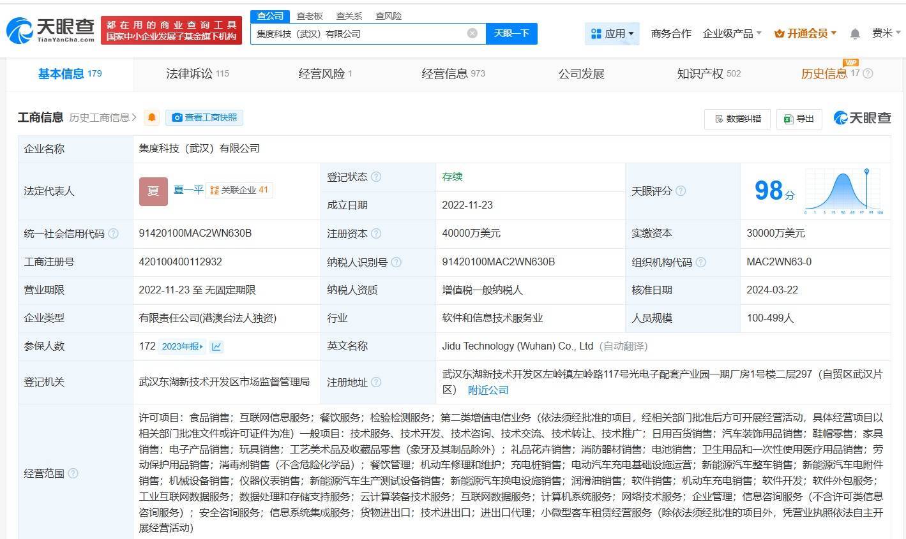Switch to the 基本信息 tab
Image resolution: width=906 pixels, height=539 pixels.
pyautogui.click(x=70, y=74)
